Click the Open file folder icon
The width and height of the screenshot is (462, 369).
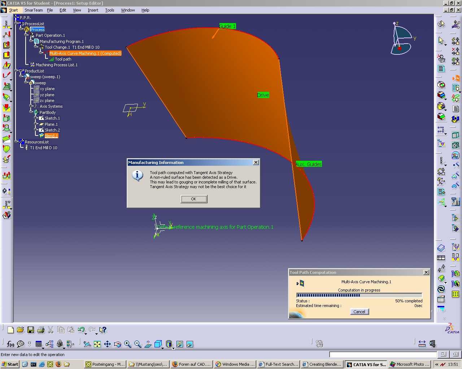[21, 330]
